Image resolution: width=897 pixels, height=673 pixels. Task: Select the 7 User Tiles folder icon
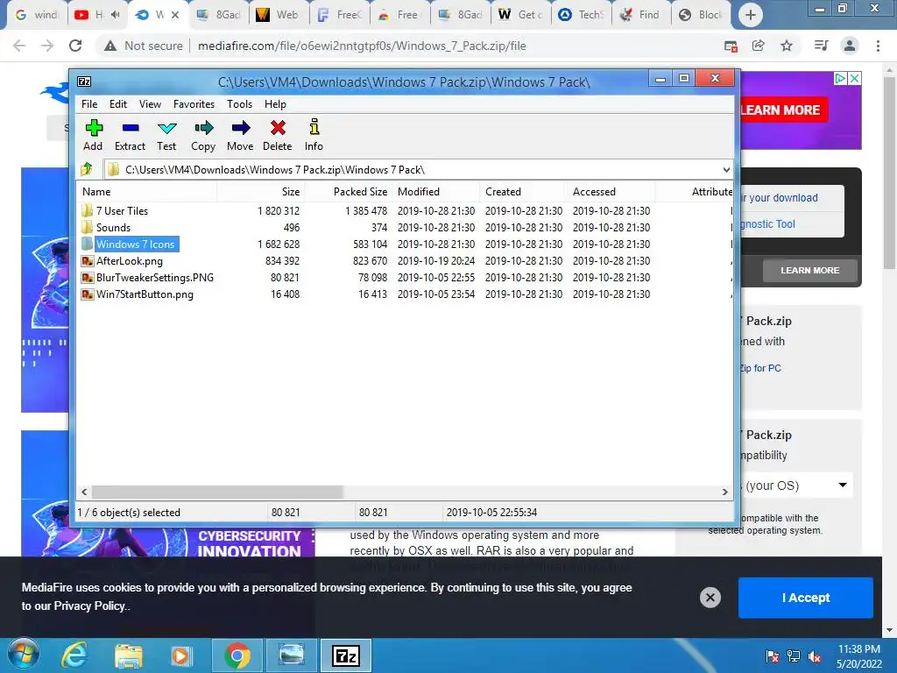tap(87, 210)
